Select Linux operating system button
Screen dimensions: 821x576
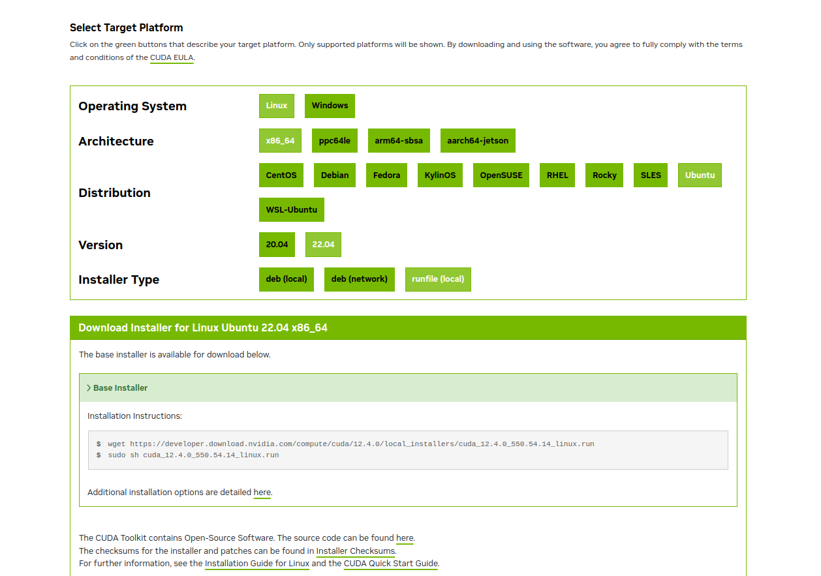[x=277, y=106]
